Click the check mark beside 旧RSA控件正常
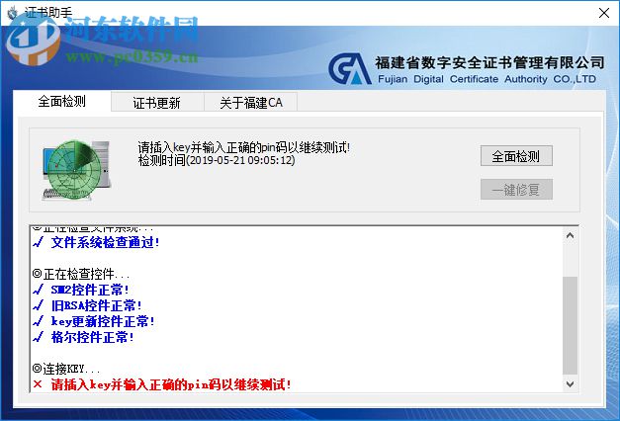The width and height of the screenshot is (620, 421). 38,305
